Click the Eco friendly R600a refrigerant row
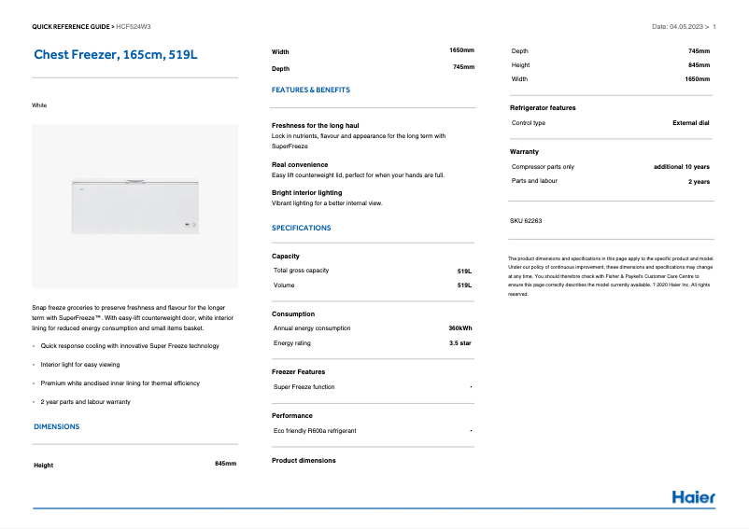 [372, 431]
